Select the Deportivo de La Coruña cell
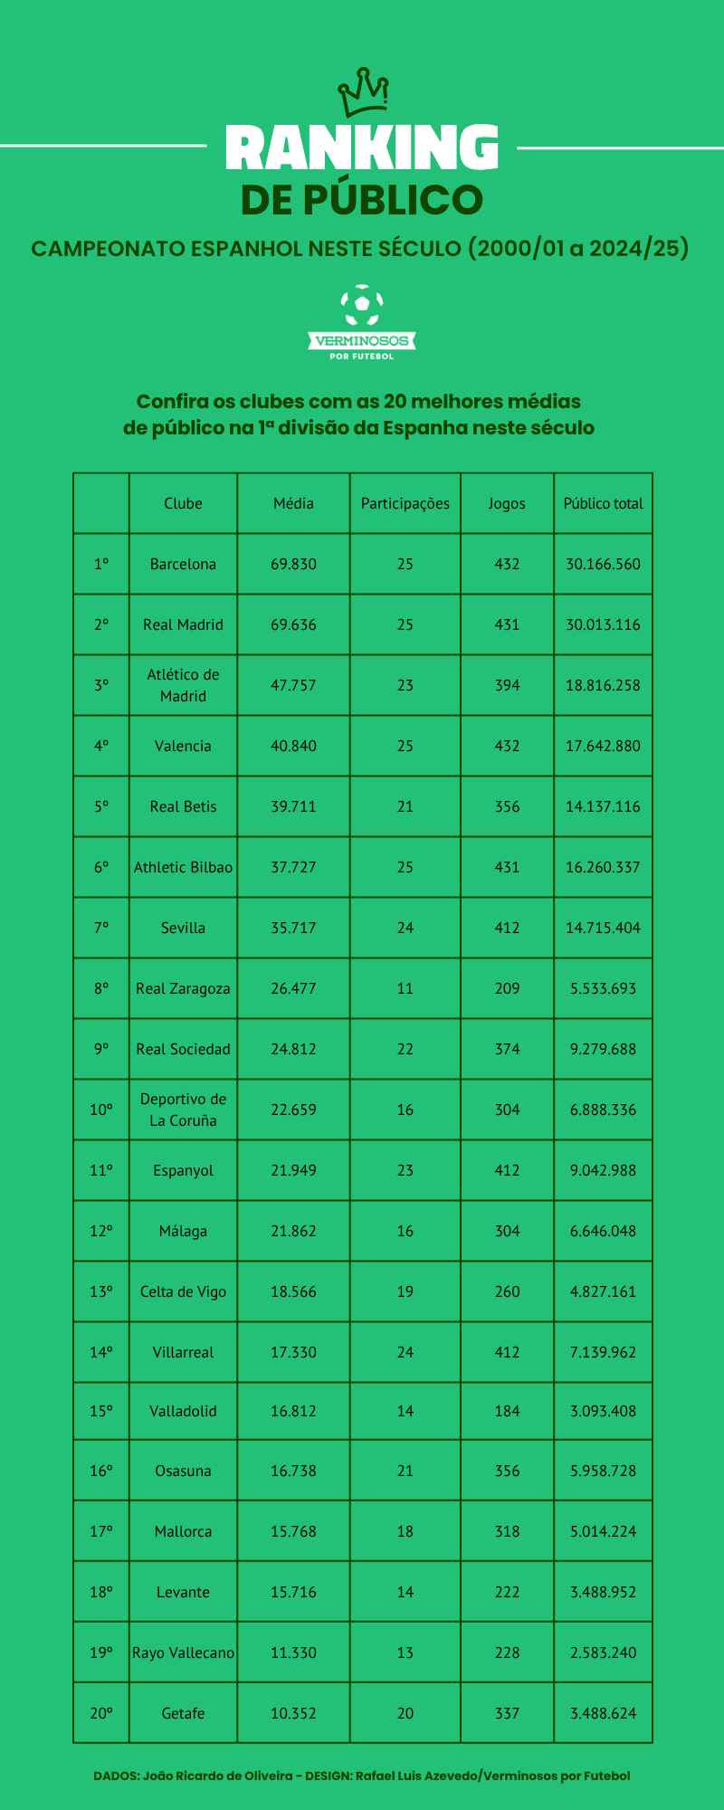Viewport: 724px width, 1810px height. [183, 1110]
